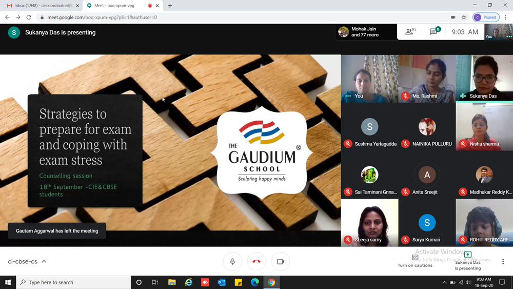
Task: Click the Gautam Aggarwal has left notification
Action: (x=57, y=231)
